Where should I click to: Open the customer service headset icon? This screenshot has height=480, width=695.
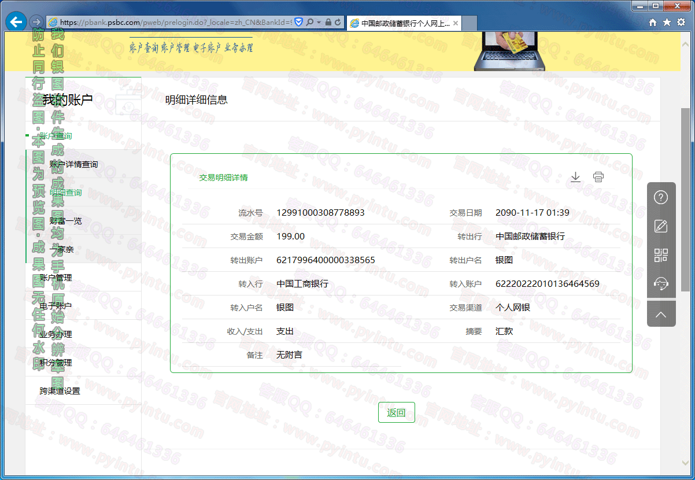(x=661, y=283)
